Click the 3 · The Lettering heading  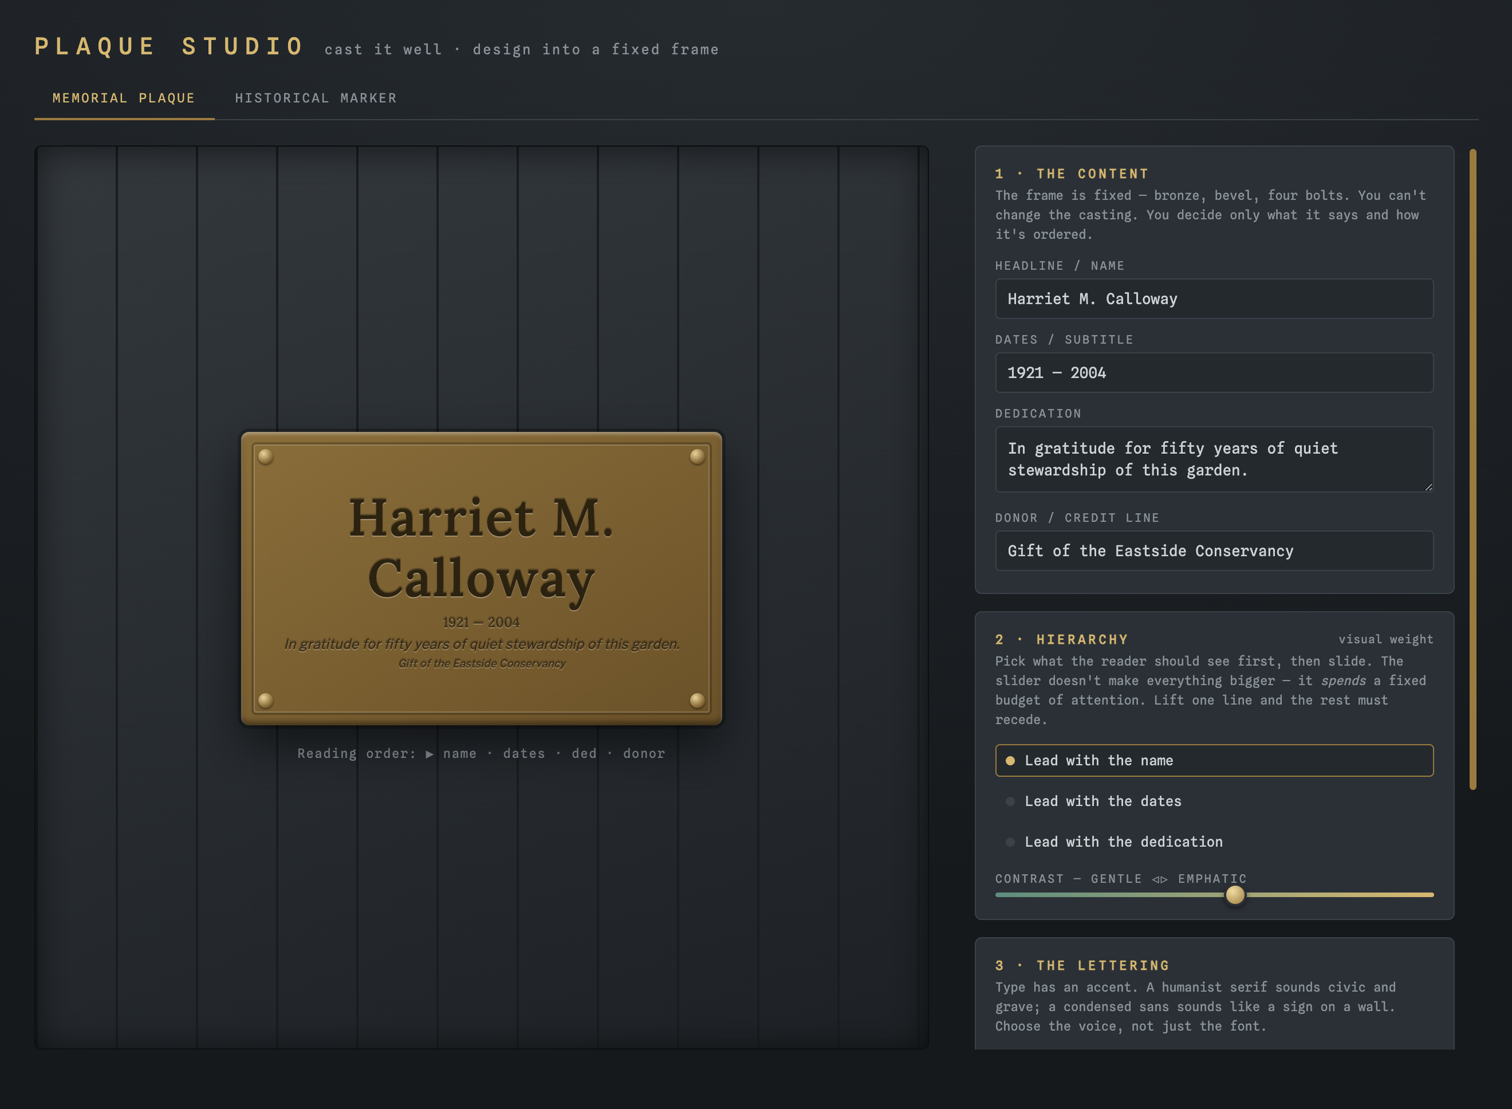pos(1083,966)
